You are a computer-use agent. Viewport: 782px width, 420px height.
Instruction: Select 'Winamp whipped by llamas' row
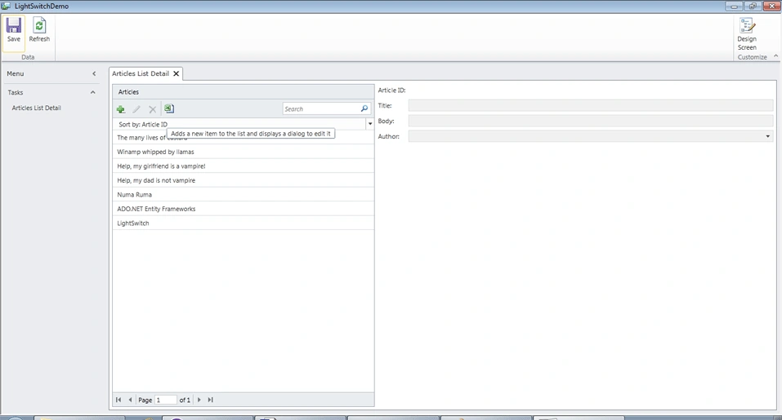click(244, 152)
